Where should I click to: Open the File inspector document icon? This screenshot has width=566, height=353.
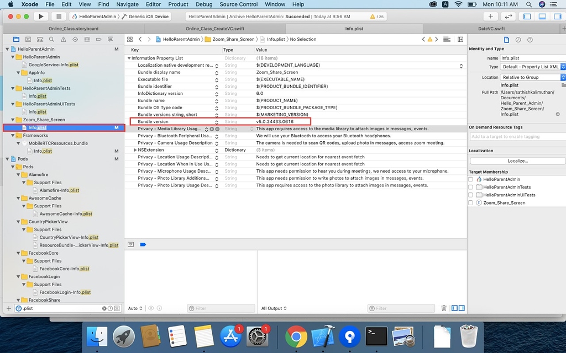505,39
